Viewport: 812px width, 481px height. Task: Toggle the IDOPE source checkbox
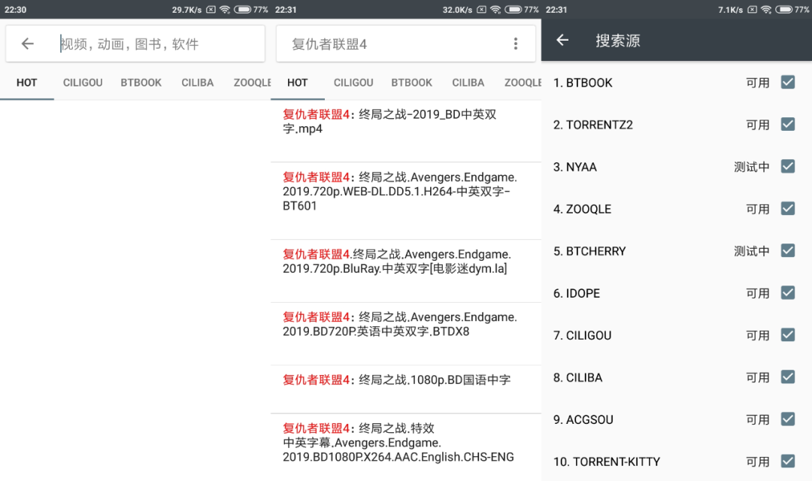[x=788, y=292]
